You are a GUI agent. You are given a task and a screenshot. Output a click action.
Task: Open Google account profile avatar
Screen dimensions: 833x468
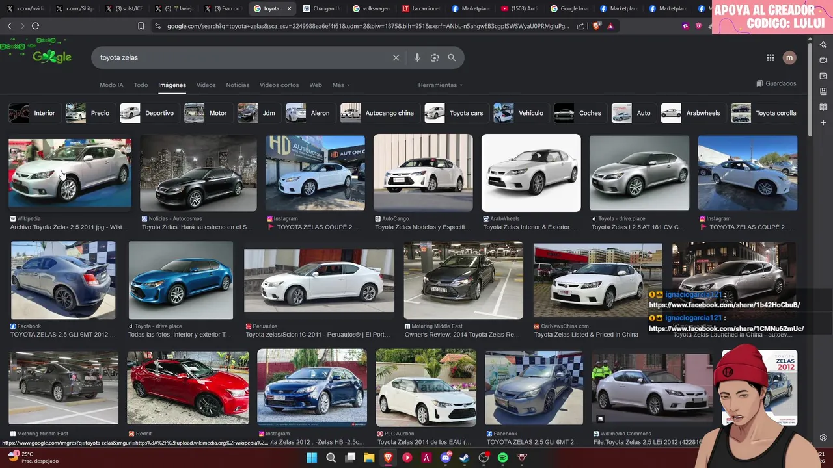(789, 57)
